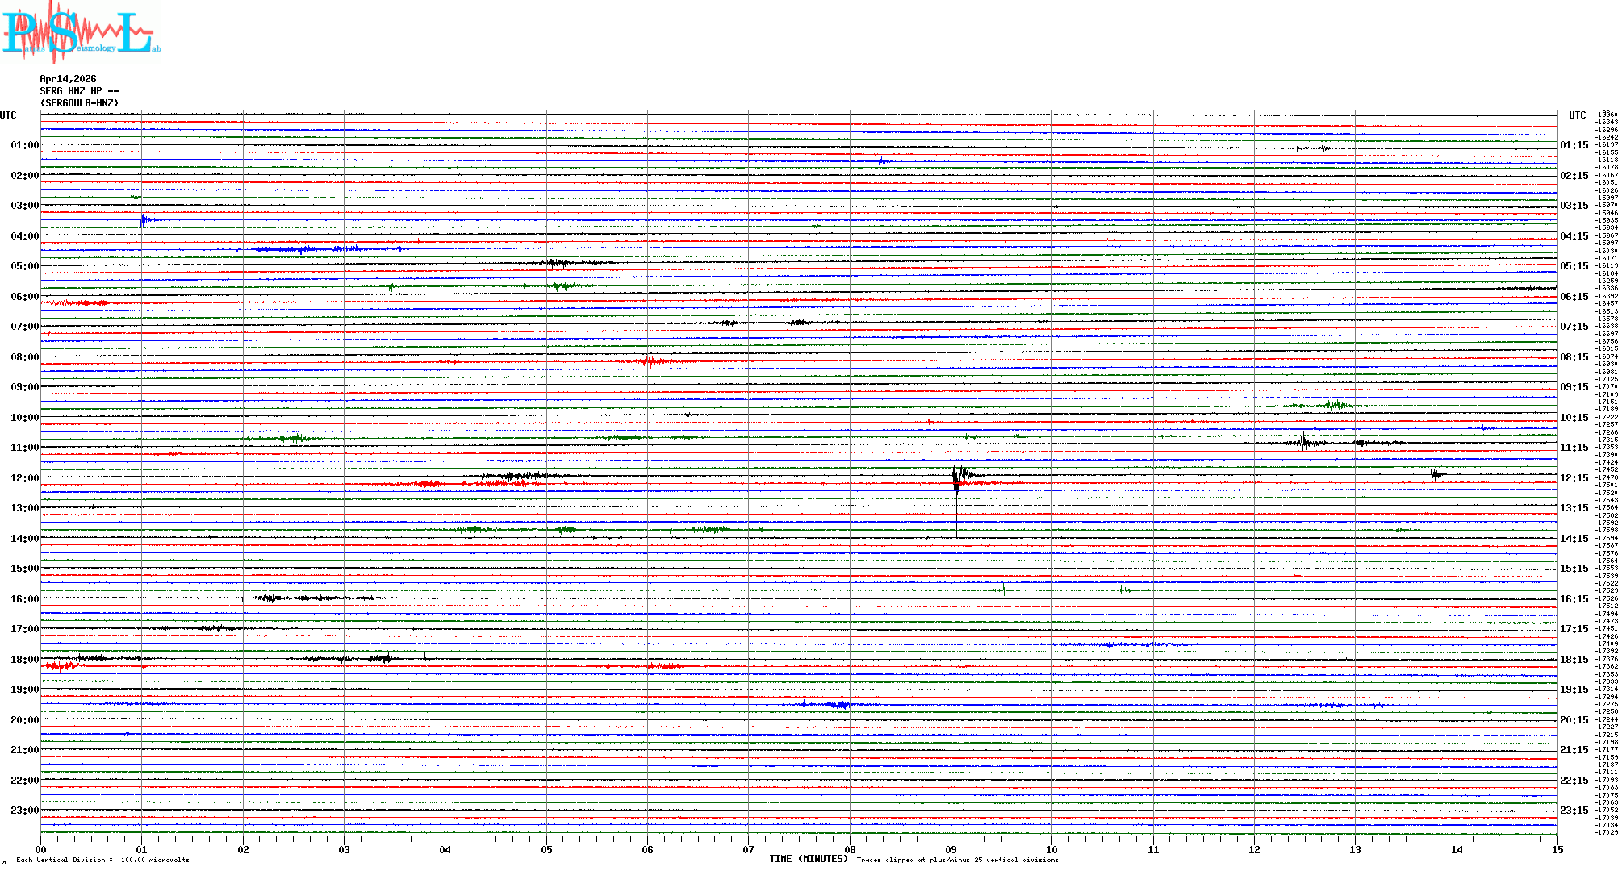
Task: Click the (SERGOULA-HNZ) station name
Action: [79, 103]
